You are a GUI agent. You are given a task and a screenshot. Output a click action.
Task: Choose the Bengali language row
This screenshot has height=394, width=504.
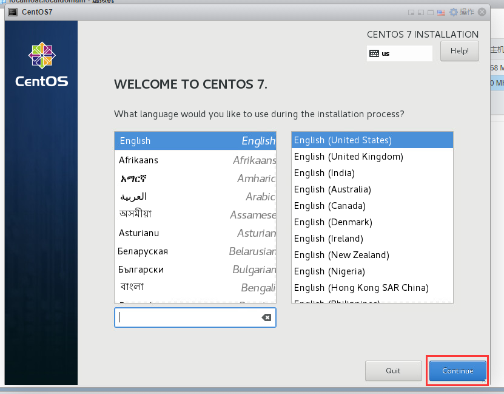(195, 288)
